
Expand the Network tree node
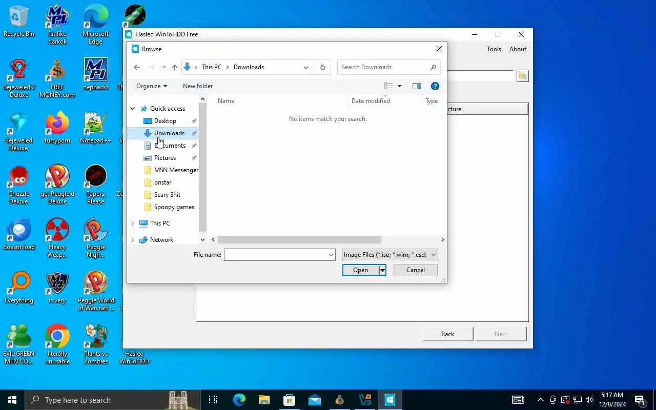133,240
